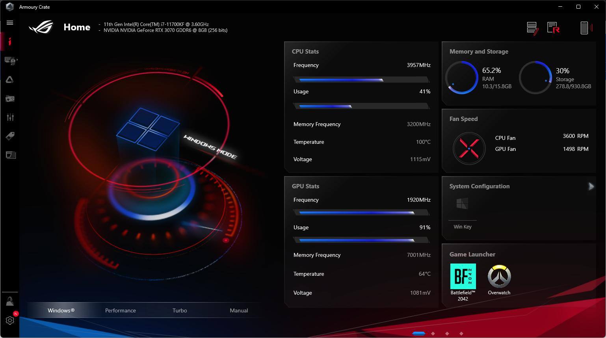Open User Center profile icon
This screenshot has width=606, height=338.
[10, 301]
